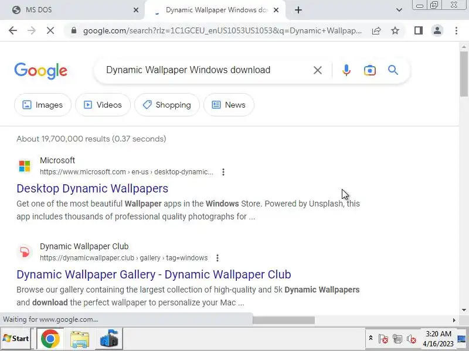Filter results by Shopping
Screen dimensions: 469x351
[x=167, y=105]
